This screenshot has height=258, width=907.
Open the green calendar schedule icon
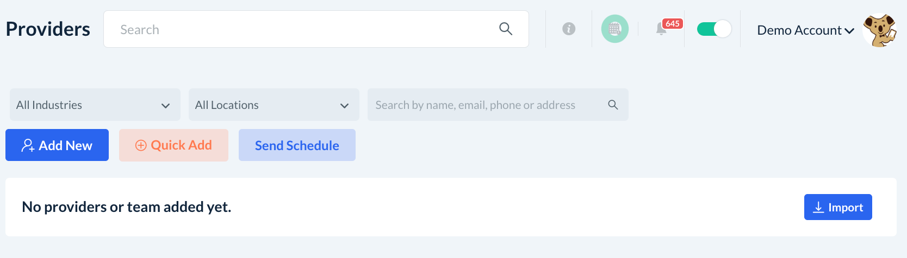(614, 29)
